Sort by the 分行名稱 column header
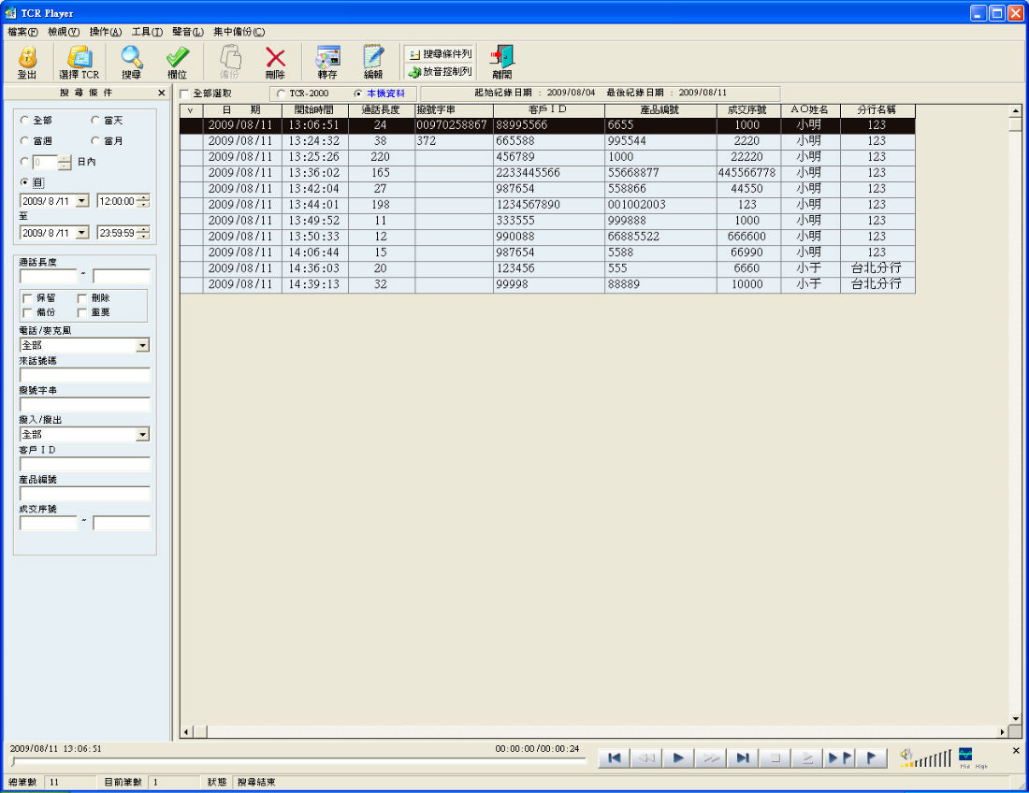Screen dimensions: 1029x793 877,110
